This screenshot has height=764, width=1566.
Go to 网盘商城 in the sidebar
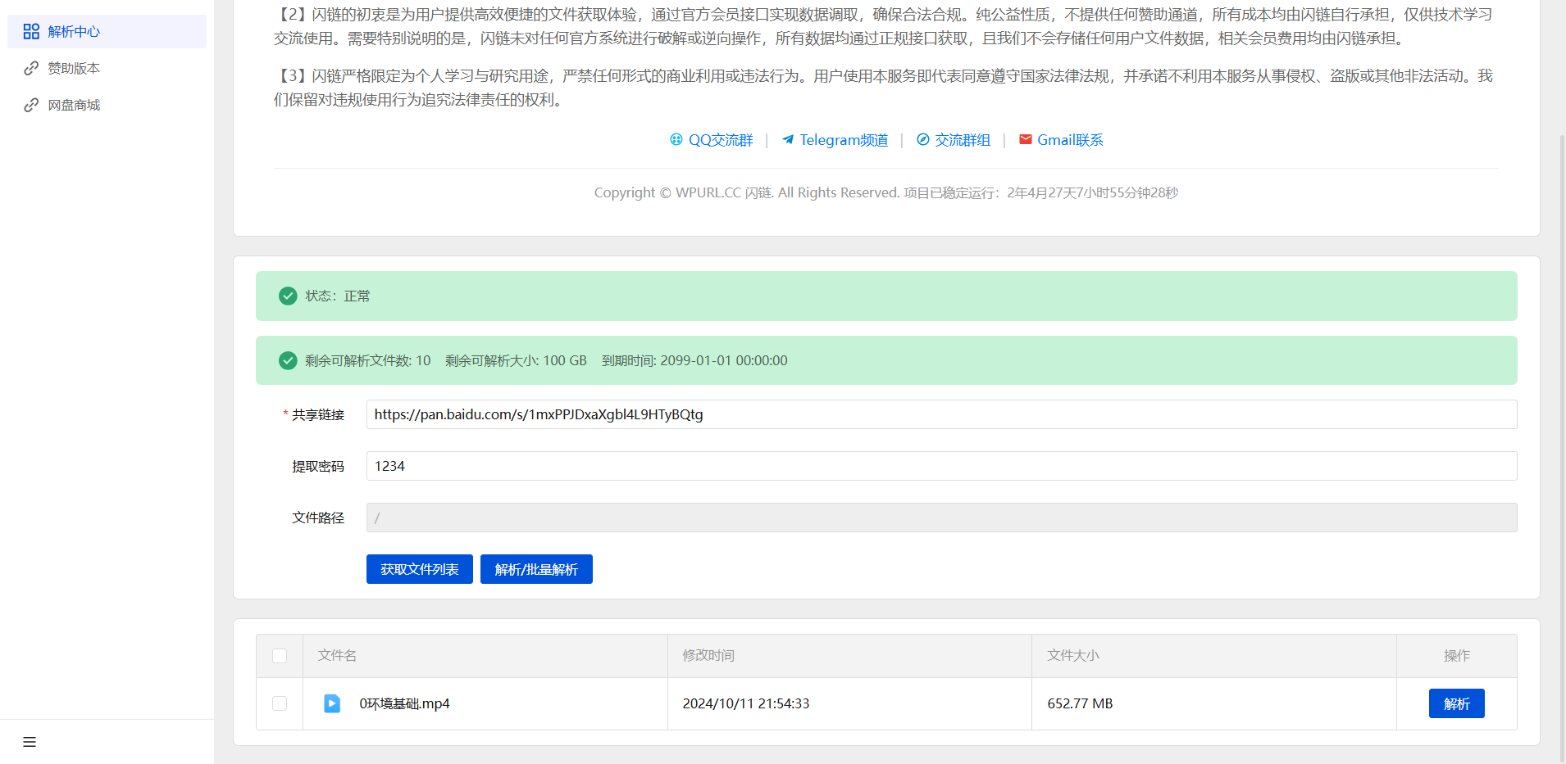coord(74,105)
